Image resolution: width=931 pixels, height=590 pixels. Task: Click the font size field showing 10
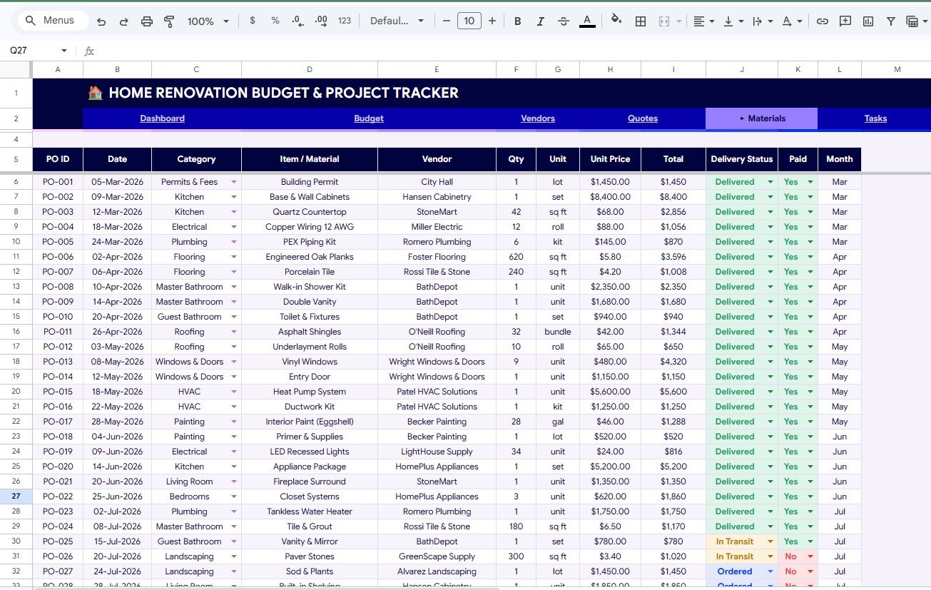coord(469,21)
